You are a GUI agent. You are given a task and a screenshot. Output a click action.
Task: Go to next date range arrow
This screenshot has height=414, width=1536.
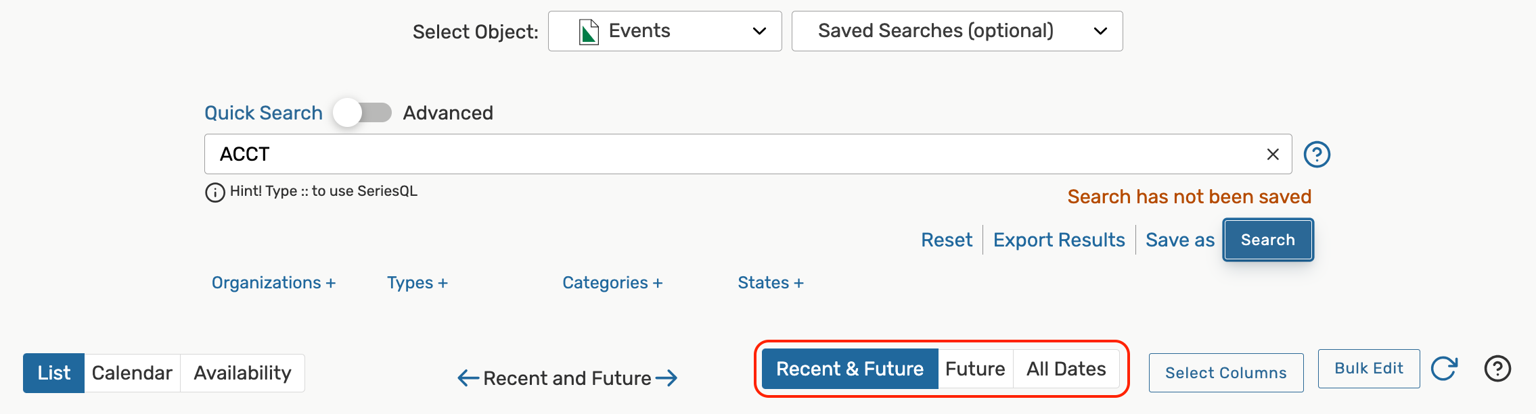tap(667, 378)
